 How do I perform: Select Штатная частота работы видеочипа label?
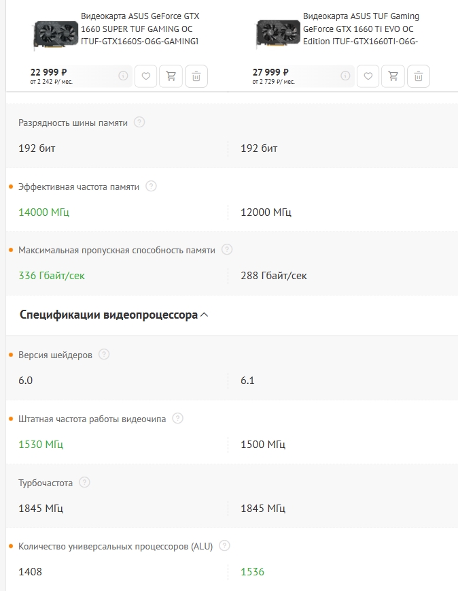click(x=92, y=419)
